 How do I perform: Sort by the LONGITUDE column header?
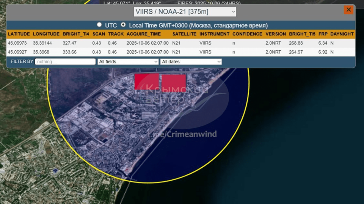(46, 34)
